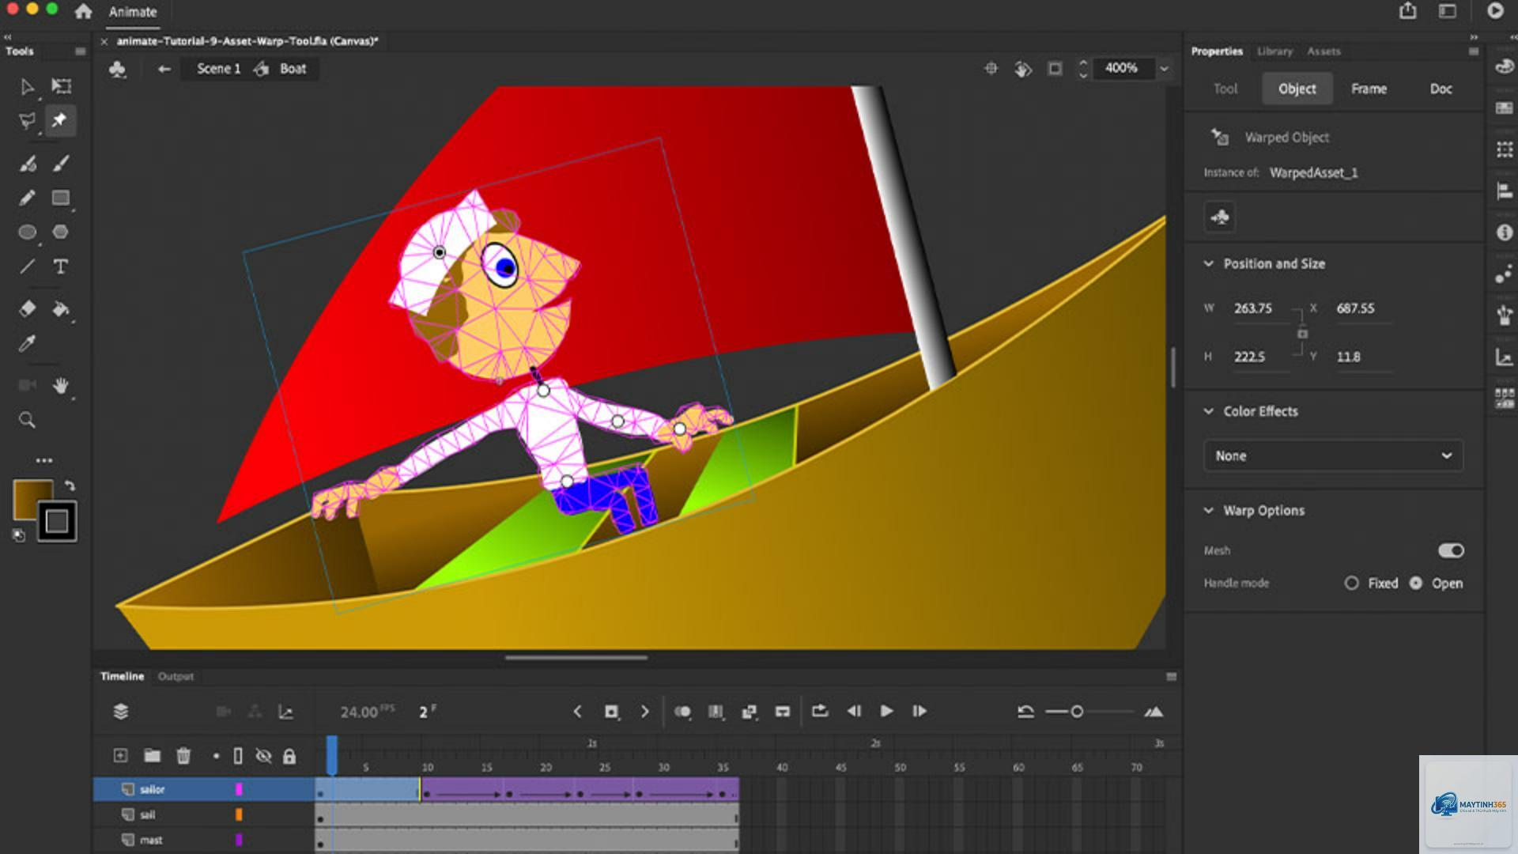The width and height of the screenshot is (1518, 854).
Task: Step forward one frame
Action: (x=919, y=711)
